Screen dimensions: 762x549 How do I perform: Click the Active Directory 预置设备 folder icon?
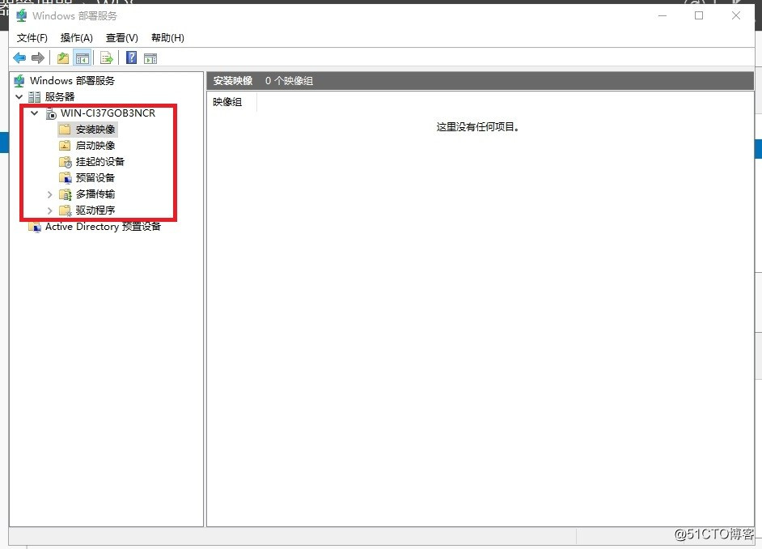[x=35, y=227]
